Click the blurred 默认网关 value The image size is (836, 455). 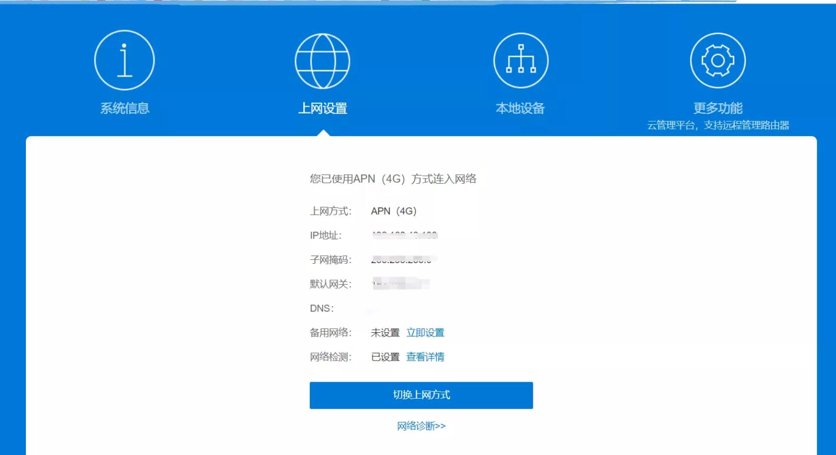tap(401, 283)
